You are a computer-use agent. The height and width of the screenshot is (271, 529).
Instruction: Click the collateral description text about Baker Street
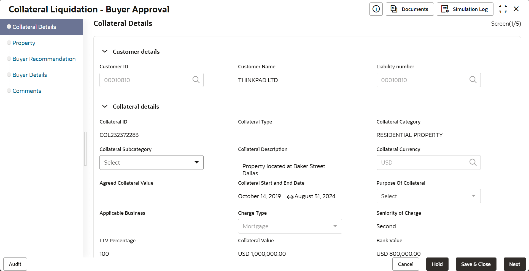tap(284, 170)
